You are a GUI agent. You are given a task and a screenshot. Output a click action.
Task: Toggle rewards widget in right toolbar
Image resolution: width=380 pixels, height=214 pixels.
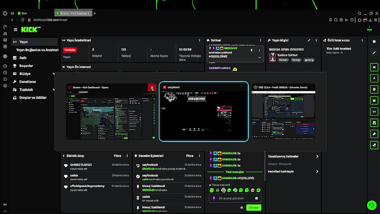(374, 145)
